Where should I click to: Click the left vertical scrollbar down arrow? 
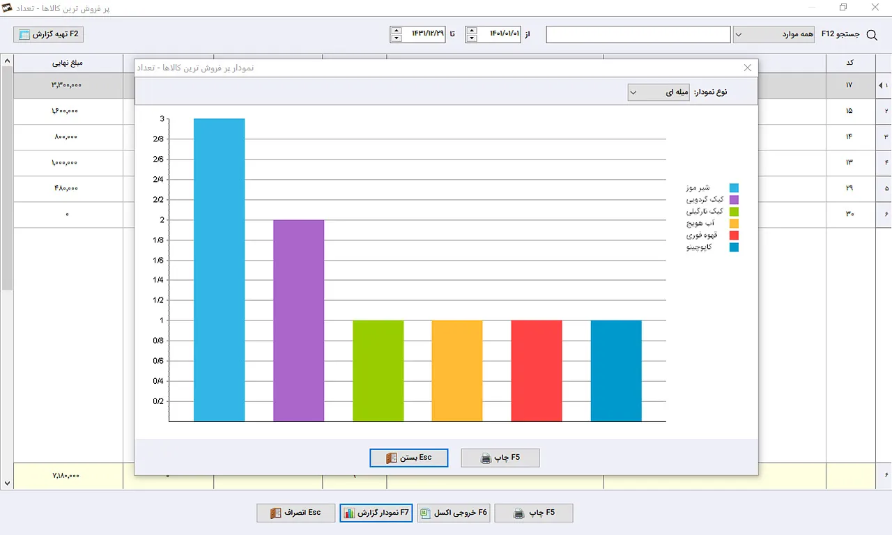point(7,483)
